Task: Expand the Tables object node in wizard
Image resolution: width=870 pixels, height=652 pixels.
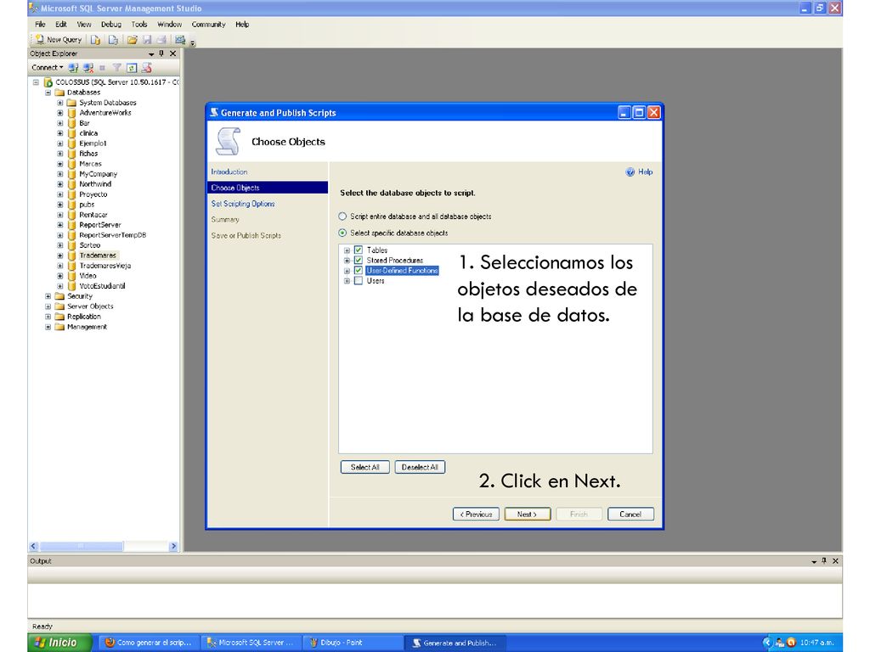Action: coord(347,250)
